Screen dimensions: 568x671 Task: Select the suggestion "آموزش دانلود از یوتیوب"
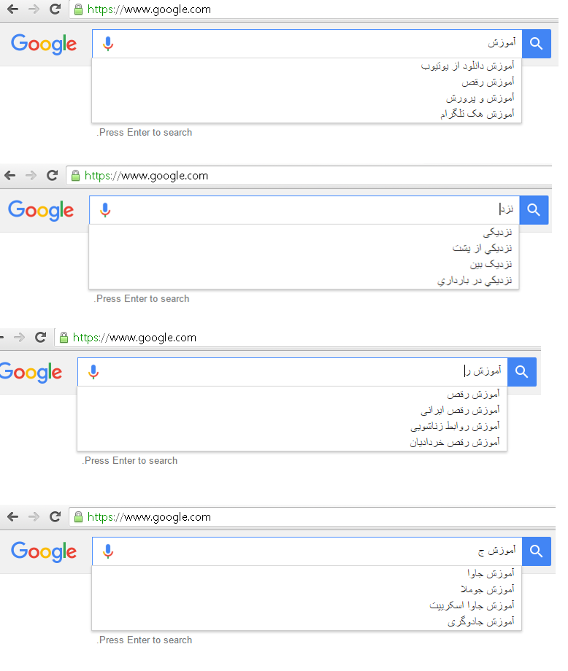(467, 66)
